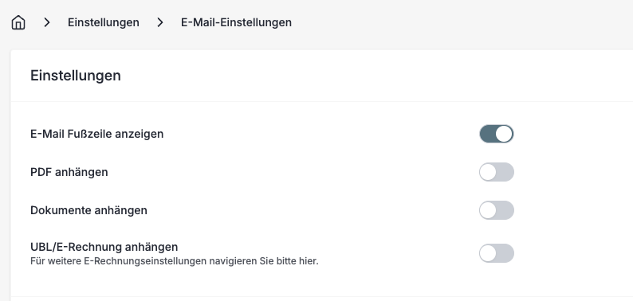Screen dimensions: 633x301
Task: Switch on UBL/E-Rechnung anhängen
Action: coord(496,253)
